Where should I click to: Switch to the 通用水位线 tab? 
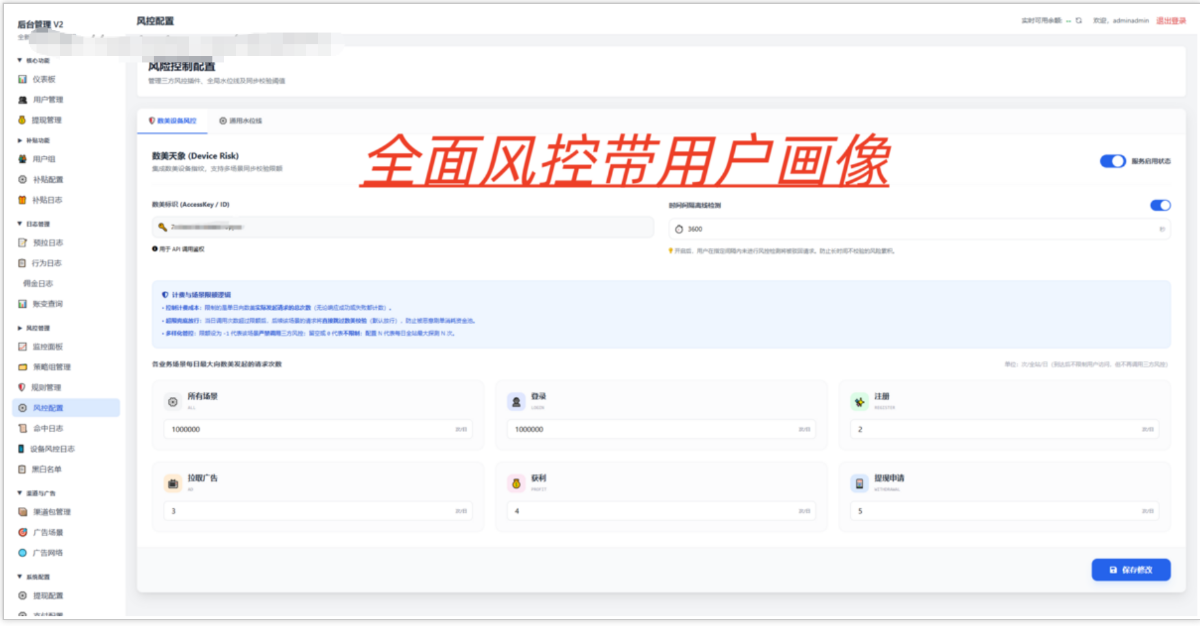pyautogui.click(x=240, y=121)
